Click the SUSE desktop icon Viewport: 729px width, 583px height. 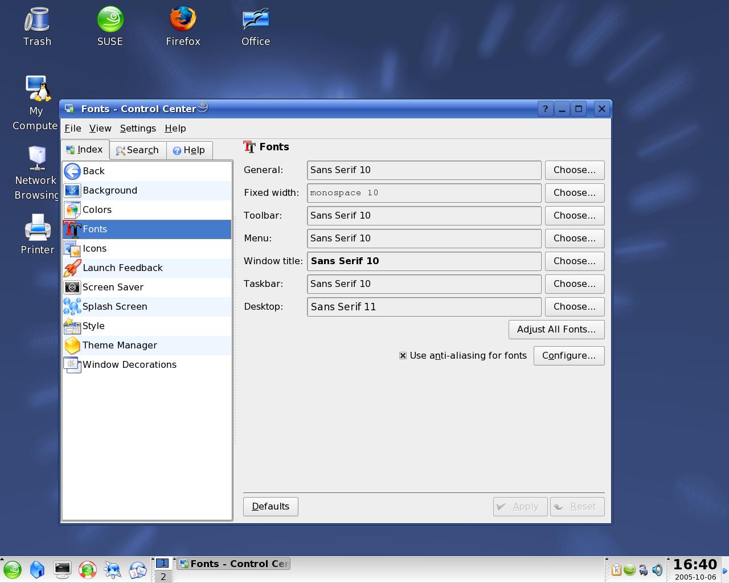click(110, 26)
